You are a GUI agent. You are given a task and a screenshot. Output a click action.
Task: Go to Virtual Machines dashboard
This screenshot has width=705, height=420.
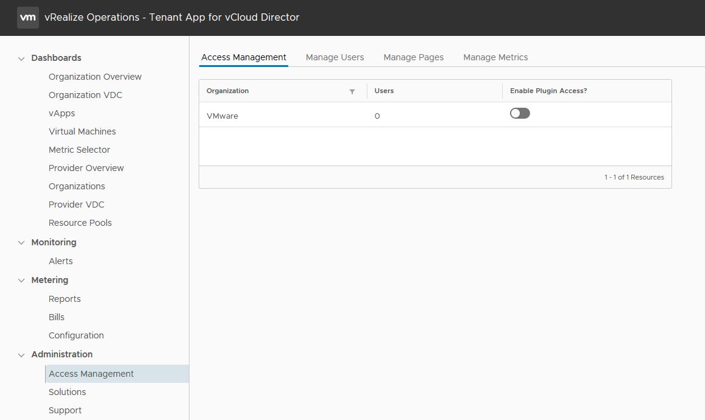pos(82,131)
